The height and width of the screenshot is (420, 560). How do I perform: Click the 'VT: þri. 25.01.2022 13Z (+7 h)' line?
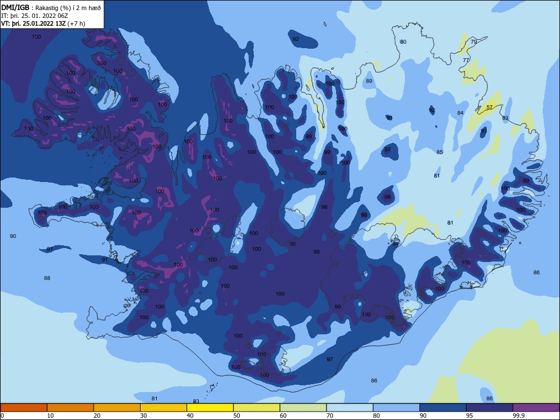[x=43, y=24]
